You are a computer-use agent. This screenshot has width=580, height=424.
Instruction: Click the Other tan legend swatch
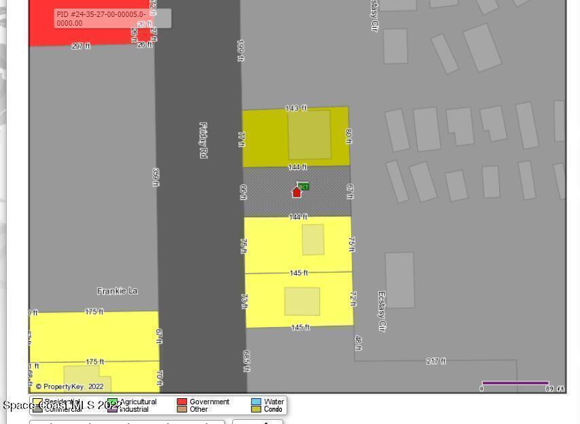tap(181, 409)
